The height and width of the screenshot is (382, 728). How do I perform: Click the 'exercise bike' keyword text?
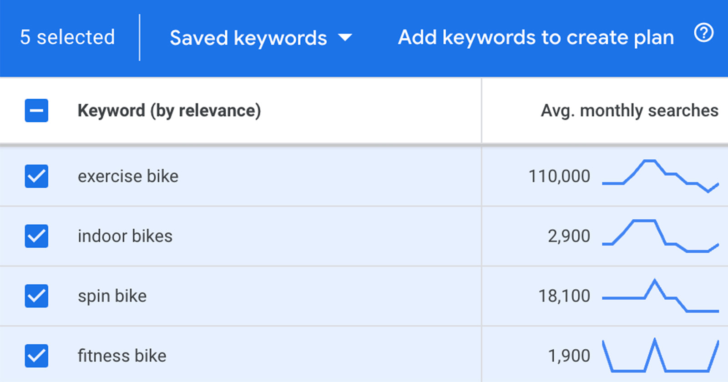128,176
